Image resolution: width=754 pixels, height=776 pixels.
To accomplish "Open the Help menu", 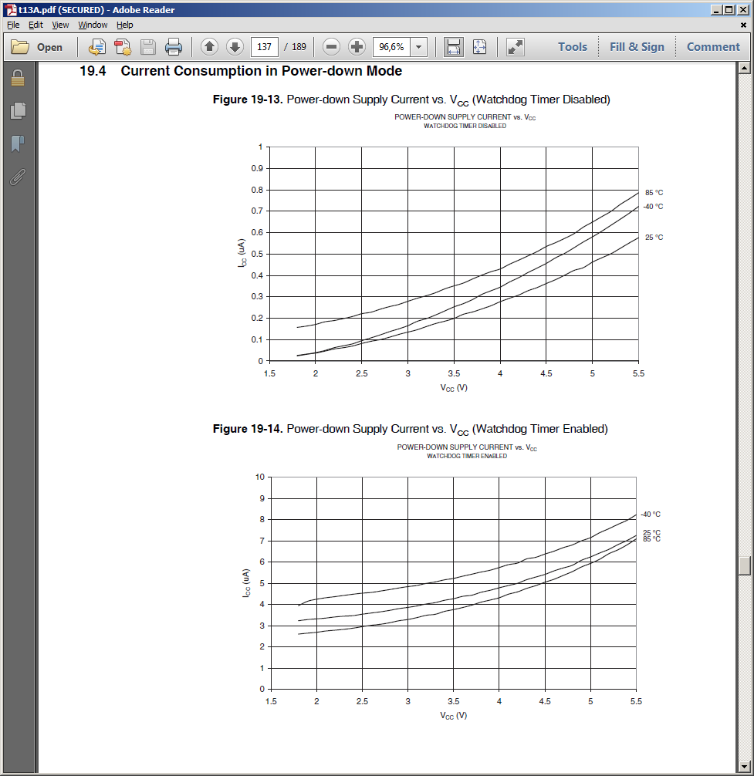I will coord(125,25).
